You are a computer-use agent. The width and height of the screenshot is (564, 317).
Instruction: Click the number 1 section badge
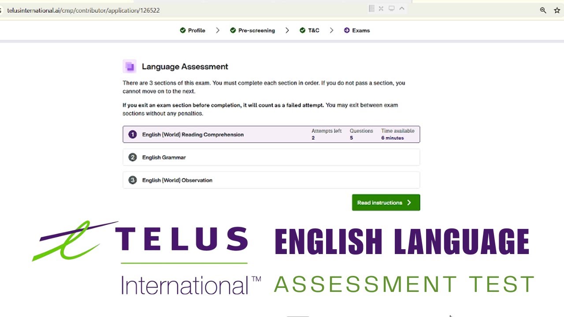click(133, 134)
